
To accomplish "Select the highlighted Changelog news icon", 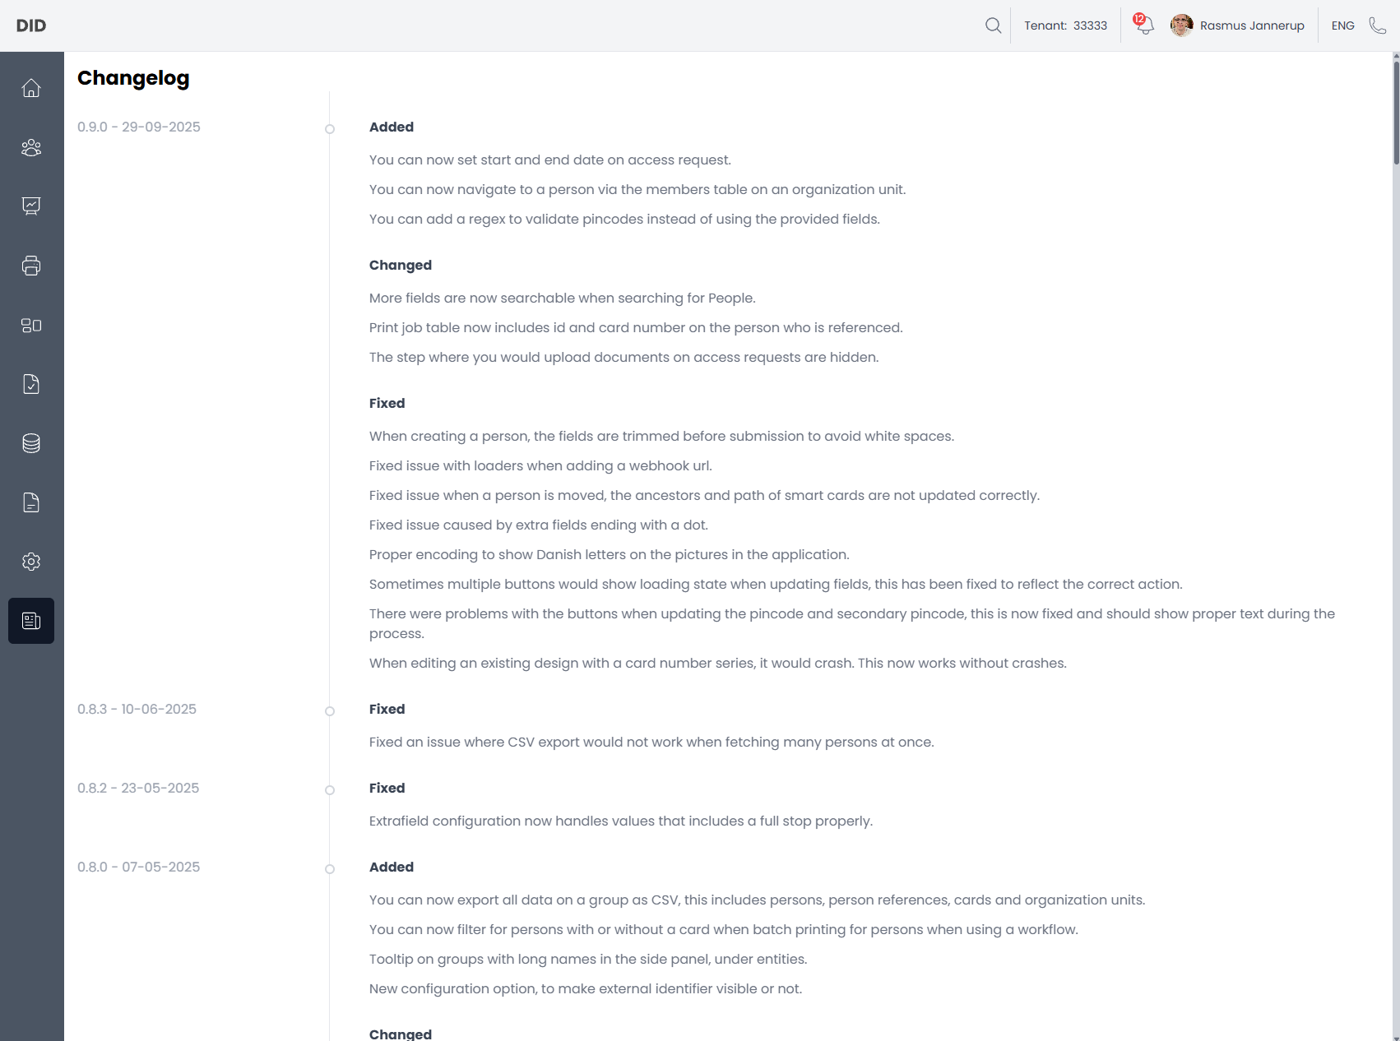I will click(x=31, y=621).
